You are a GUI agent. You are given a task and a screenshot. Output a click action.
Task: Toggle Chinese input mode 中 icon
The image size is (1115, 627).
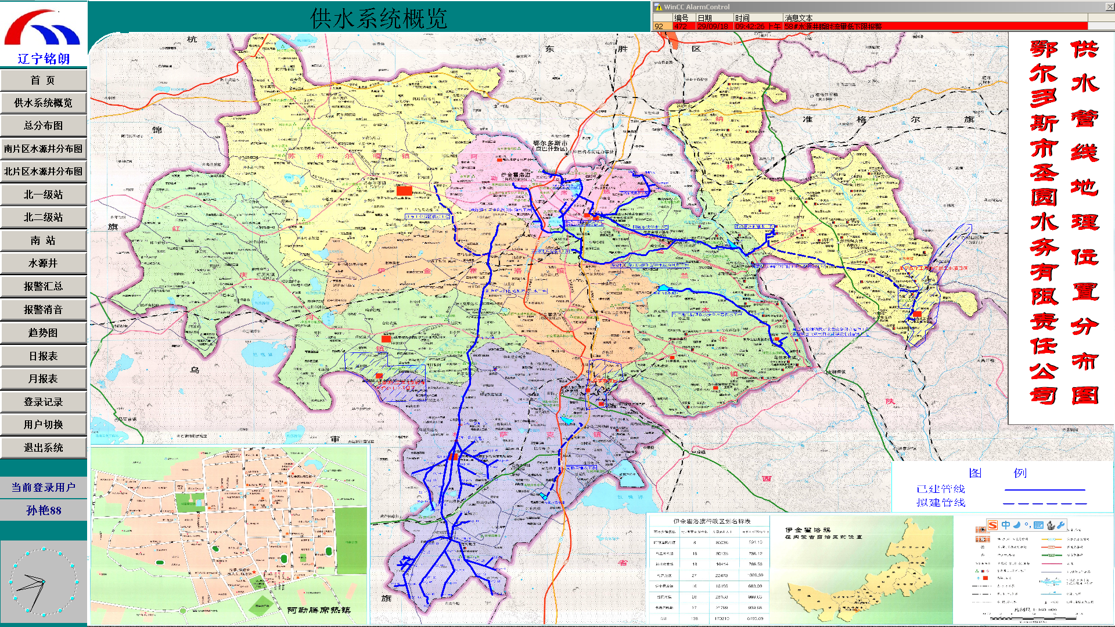pos(1005,525)
